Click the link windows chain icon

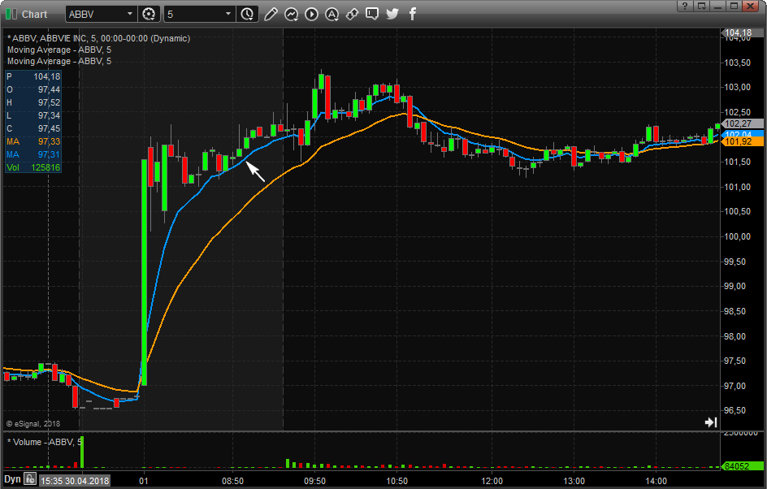352,15
